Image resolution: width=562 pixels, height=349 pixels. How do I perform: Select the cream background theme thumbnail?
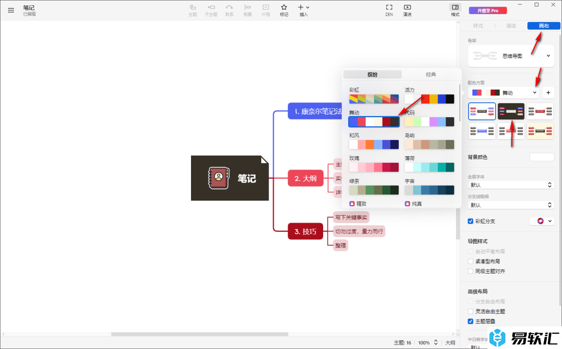pyautogui.click(x=540, y=131)
